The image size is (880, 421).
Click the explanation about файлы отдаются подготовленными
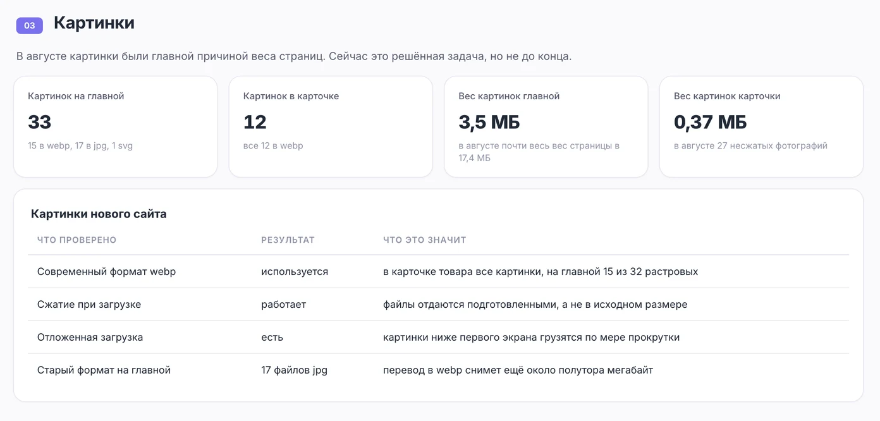(x=535, y=304)
